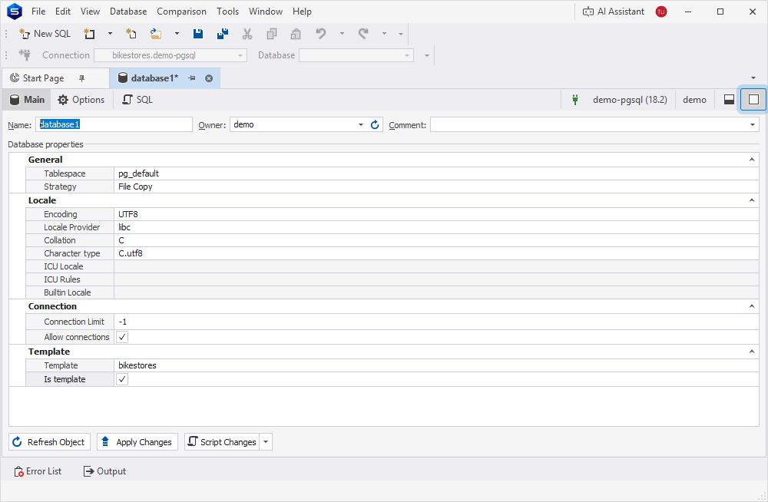768x502 pixels.
Task: Click the Paste icon
Action: [x=296, y=34]
